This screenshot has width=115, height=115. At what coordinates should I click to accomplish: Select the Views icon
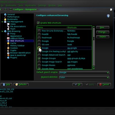8,24
